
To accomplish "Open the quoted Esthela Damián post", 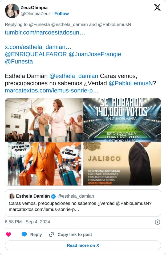I will 83,203.
